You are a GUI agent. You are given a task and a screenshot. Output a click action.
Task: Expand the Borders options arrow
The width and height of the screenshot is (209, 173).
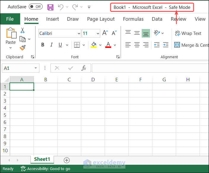tap(84, 45)
